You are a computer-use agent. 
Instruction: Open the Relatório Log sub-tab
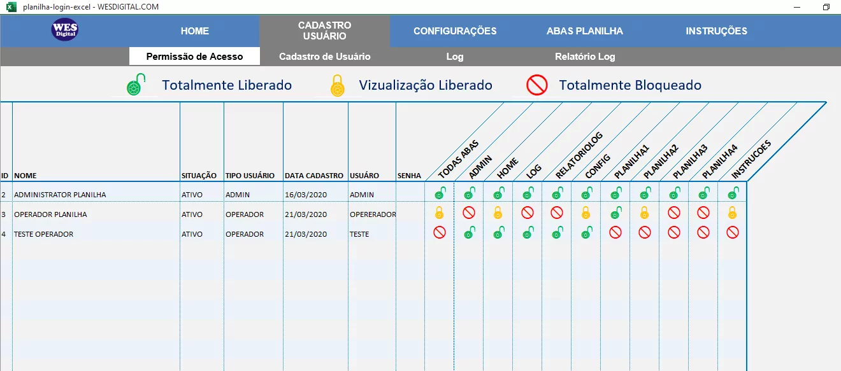click(x=585, y=56)
